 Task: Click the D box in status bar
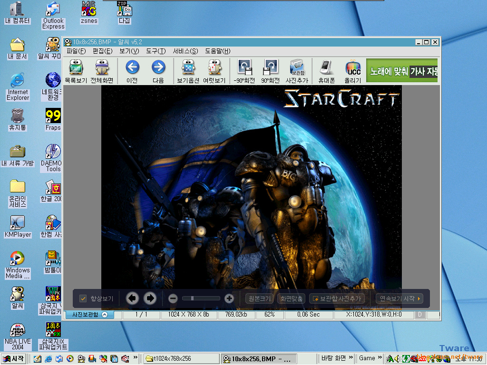420,315
